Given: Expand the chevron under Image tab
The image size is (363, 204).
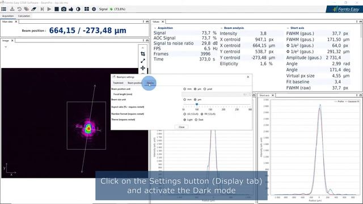Looking at the screenshot, I should click(6, 46).
